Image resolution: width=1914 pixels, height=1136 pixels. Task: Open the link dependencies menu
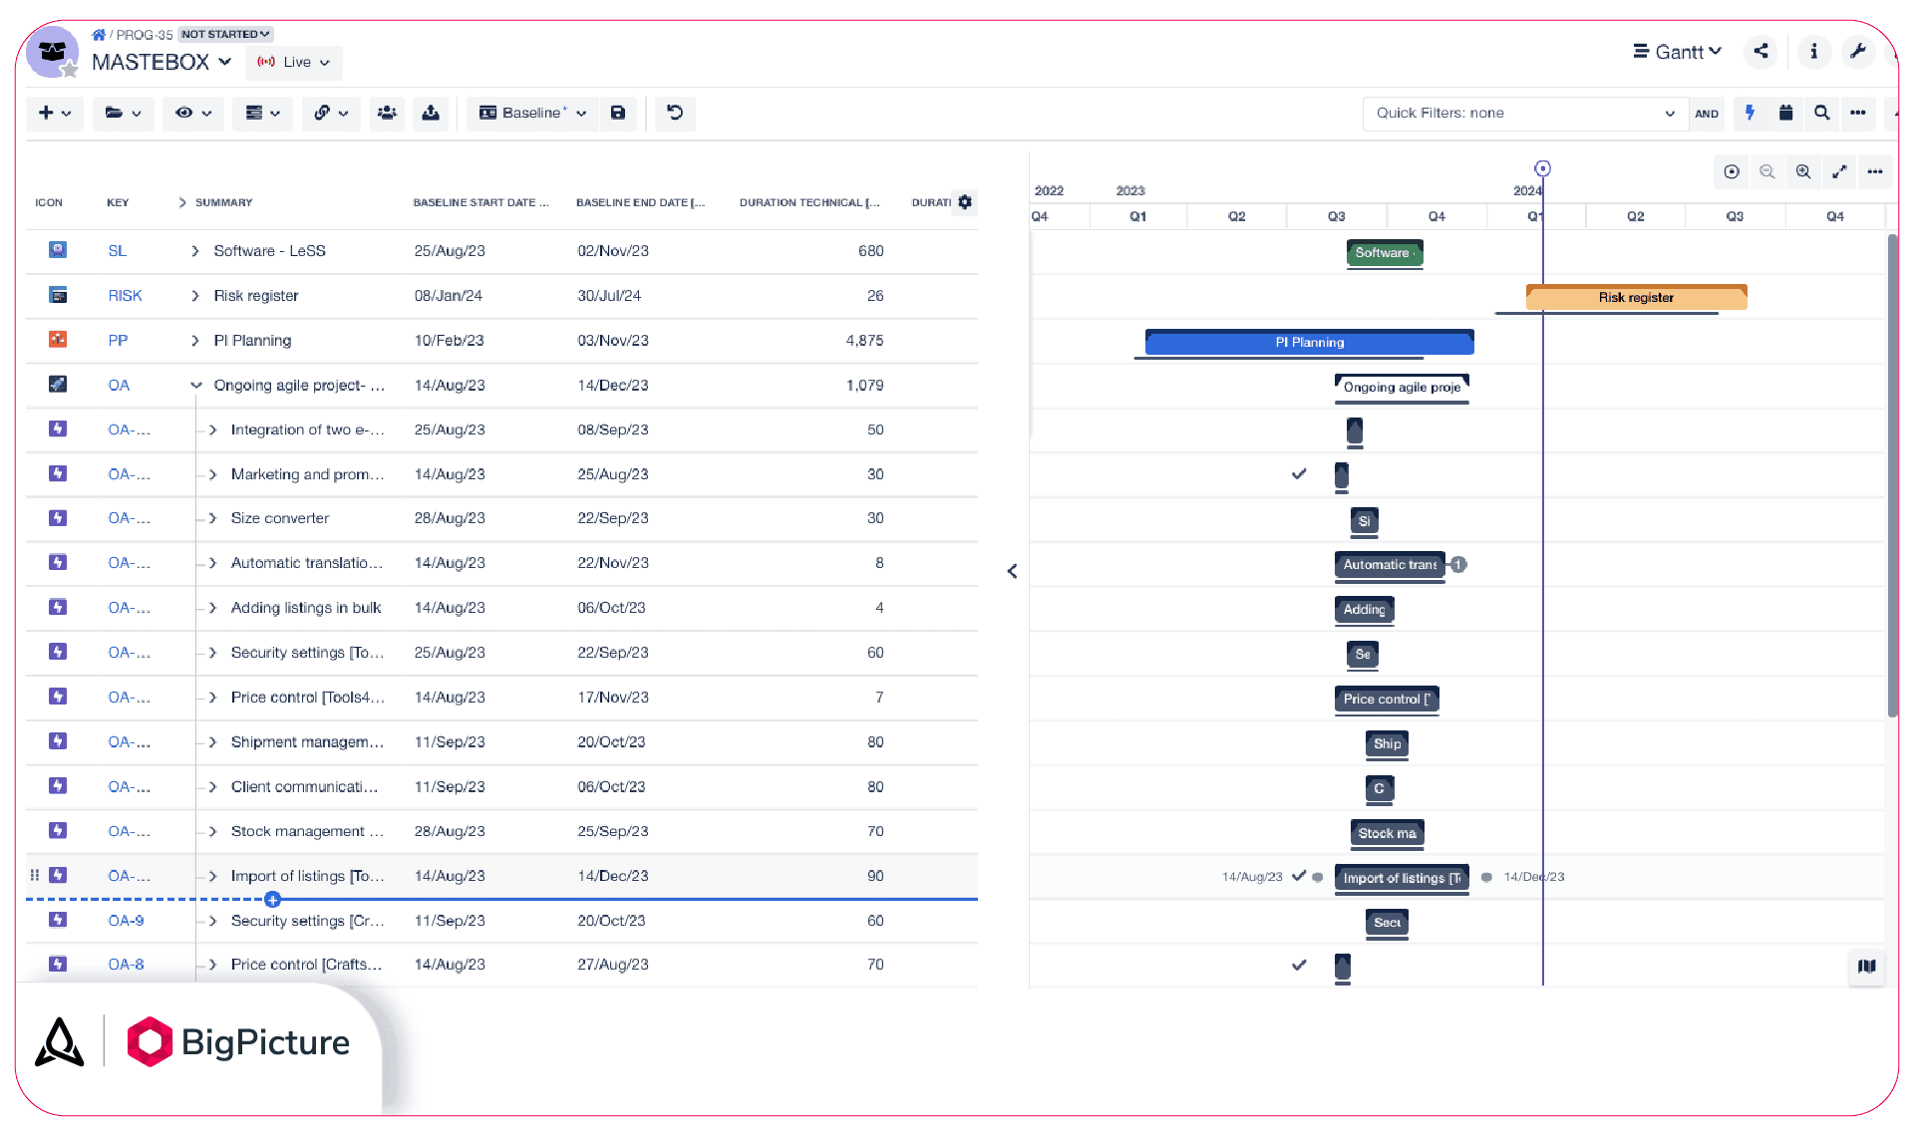pos(332,114)
